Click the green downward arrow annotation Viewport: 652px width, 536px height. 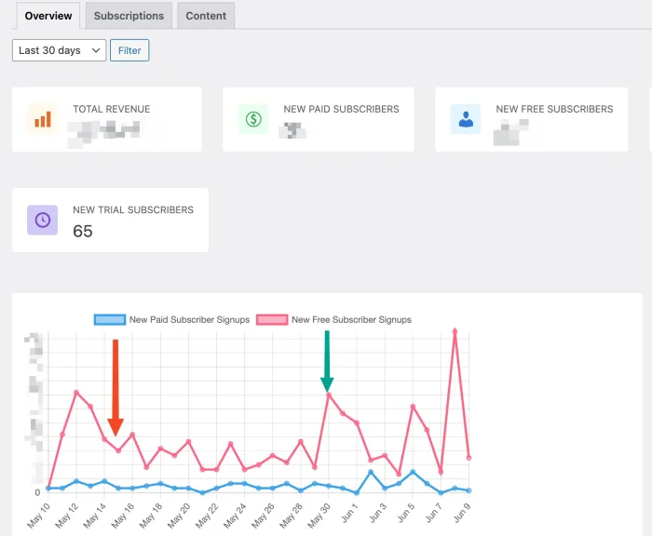pos(327,361)
